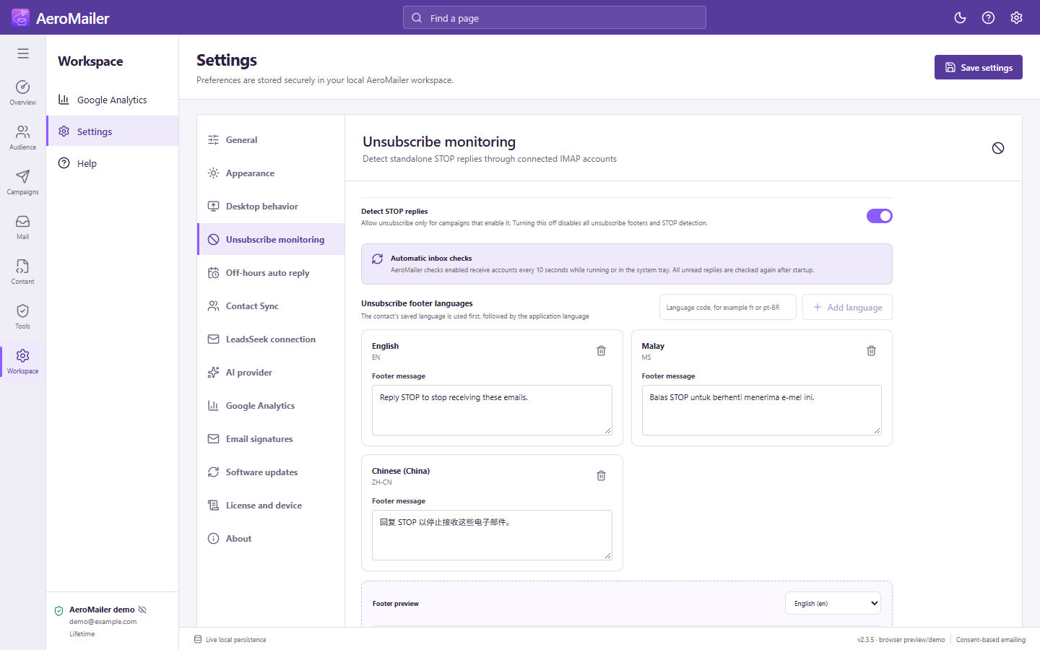Edit the Malay footer message textarea
1040x650 pixels.
pyautogui.click(x=761, y=410)
